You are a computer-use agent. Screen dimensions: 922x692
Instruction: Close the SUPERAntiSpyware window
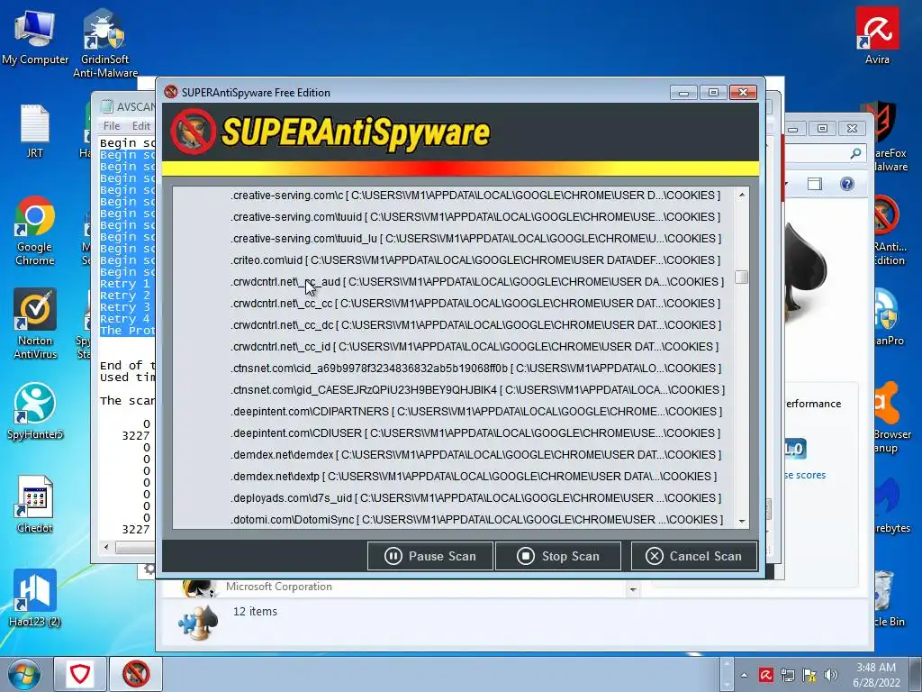[743, 93]
